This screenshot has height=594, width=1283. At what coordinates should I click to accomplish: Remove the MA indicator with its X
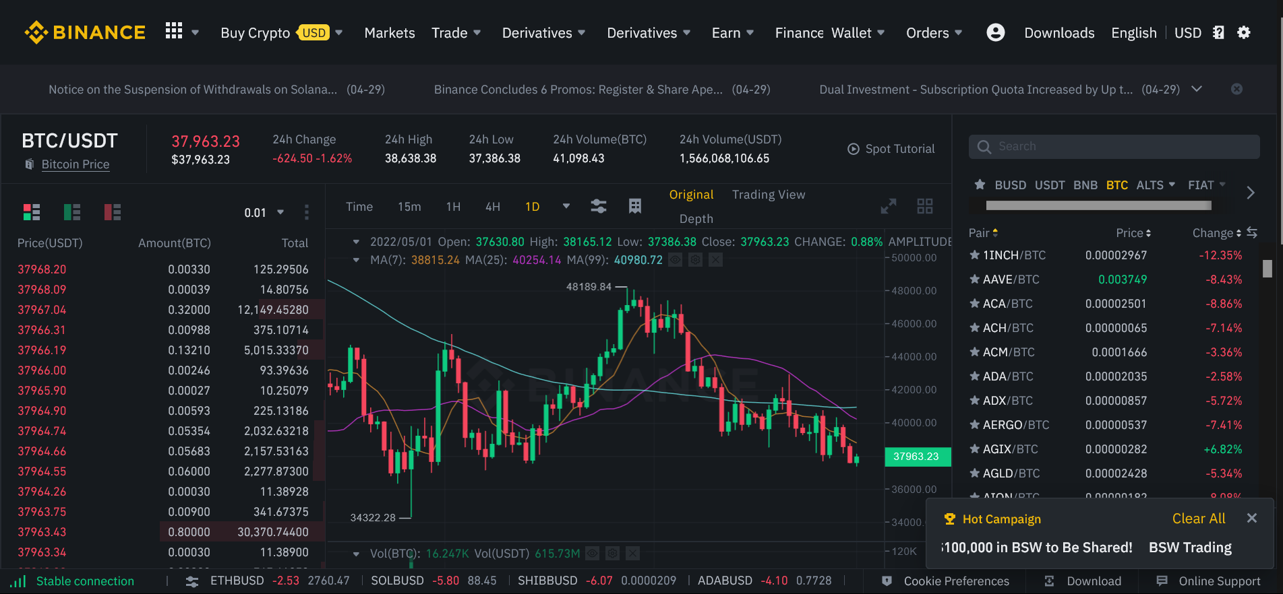(715, 259)
